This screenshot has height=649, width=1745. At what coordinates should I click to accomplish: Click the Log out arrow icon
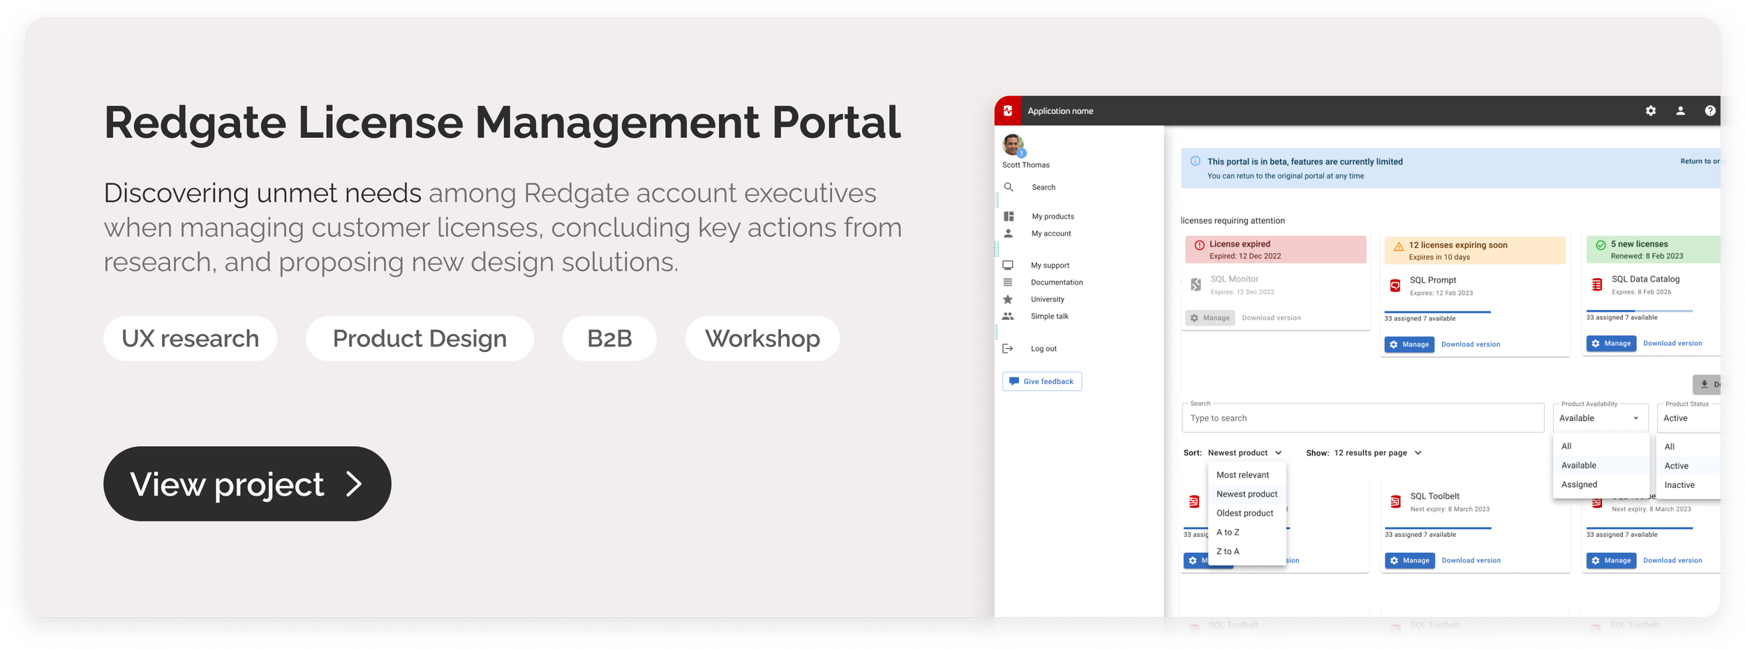[x=1008, y=349]
